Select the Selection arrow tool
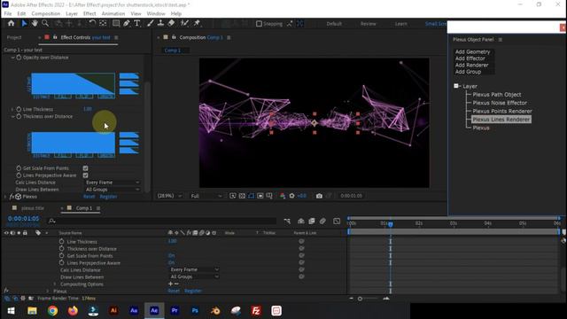 (x=24, y=24)
